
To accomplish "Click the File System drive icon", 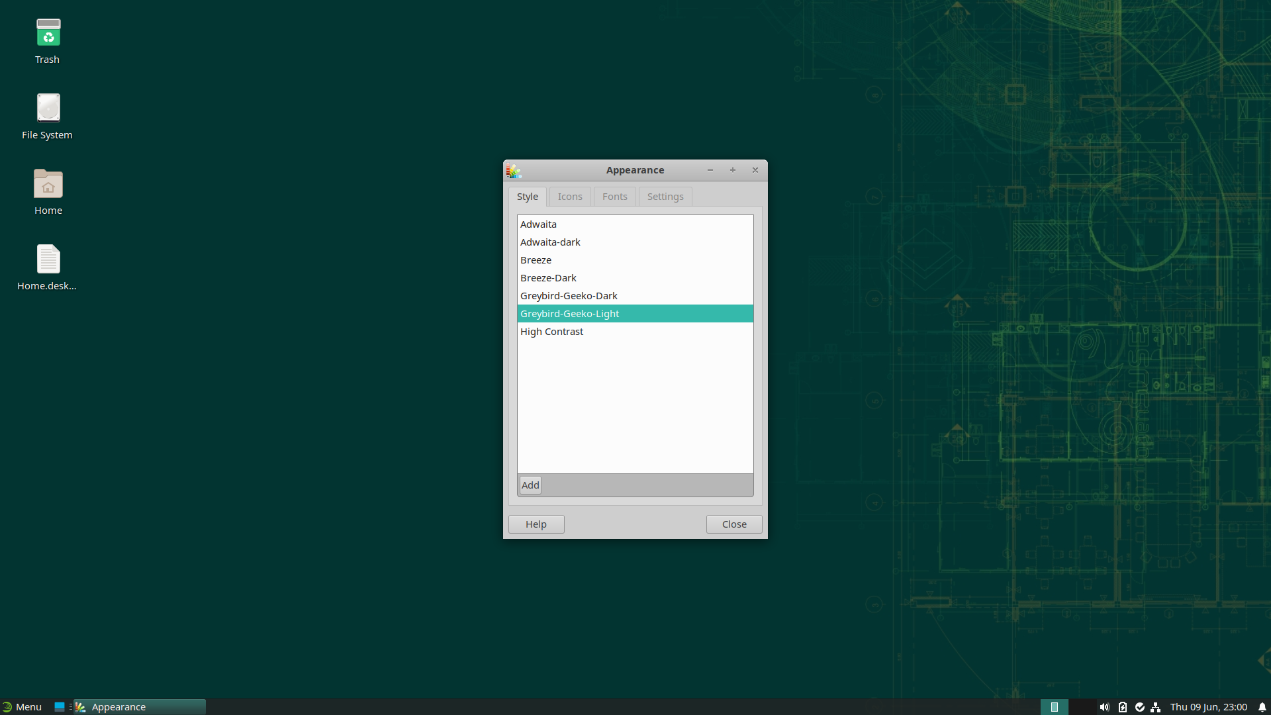I will (48, 109).
